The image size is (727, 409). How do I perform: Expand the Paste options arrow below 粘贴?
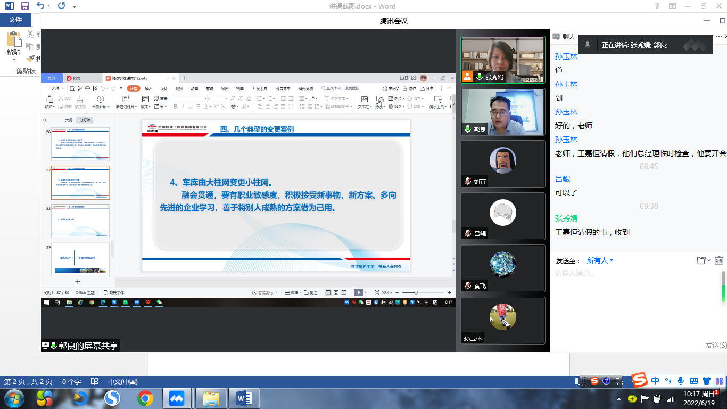[x=13, y=60]
